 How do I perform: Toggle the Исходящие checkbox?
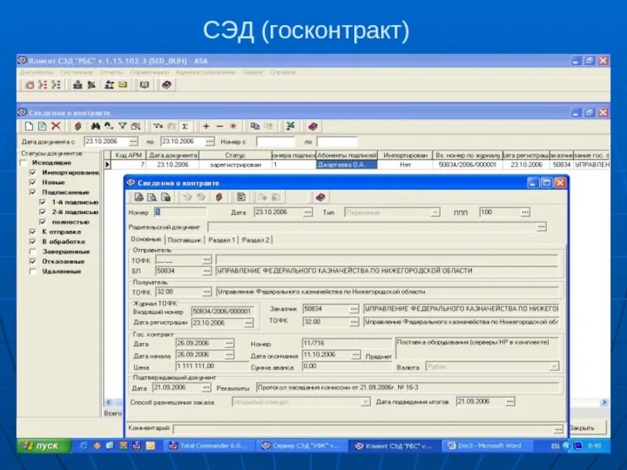pyautogui.click(x=24, y=163)
